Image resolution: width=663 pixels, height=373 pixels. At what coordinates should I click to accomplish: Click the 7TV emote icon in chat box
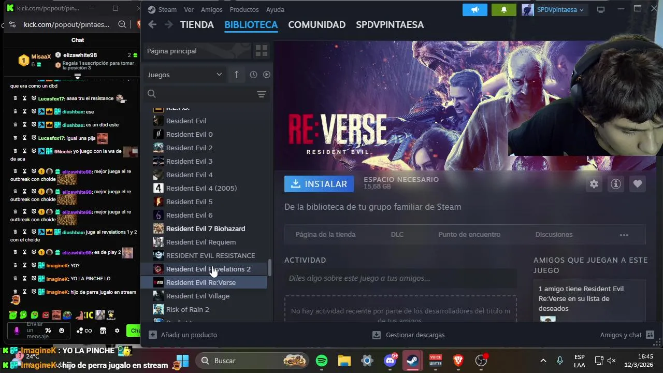[x=48, y=331]
